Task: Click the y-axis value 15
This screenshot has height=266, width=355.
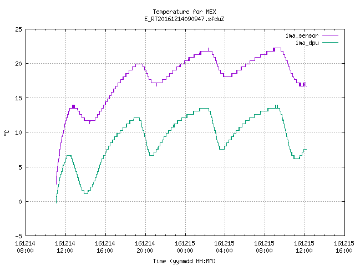Action: coord(18,98)
